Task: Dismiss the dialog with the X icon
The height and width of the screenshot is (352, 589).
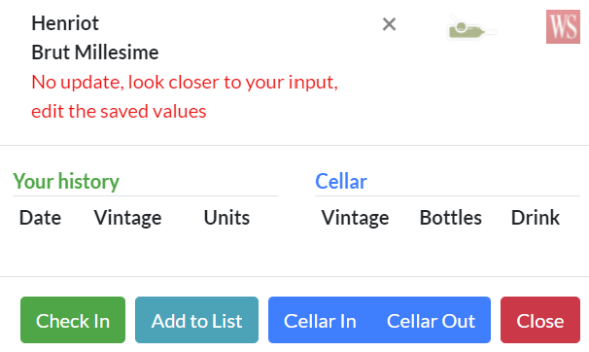Action: coord(389,24)
